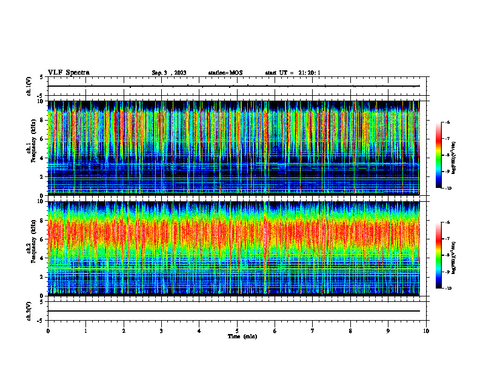480x371 pixels.
Task: Click the ch.3 waveform strip panel
Action: pyautogui.click(x=237, y=311)
